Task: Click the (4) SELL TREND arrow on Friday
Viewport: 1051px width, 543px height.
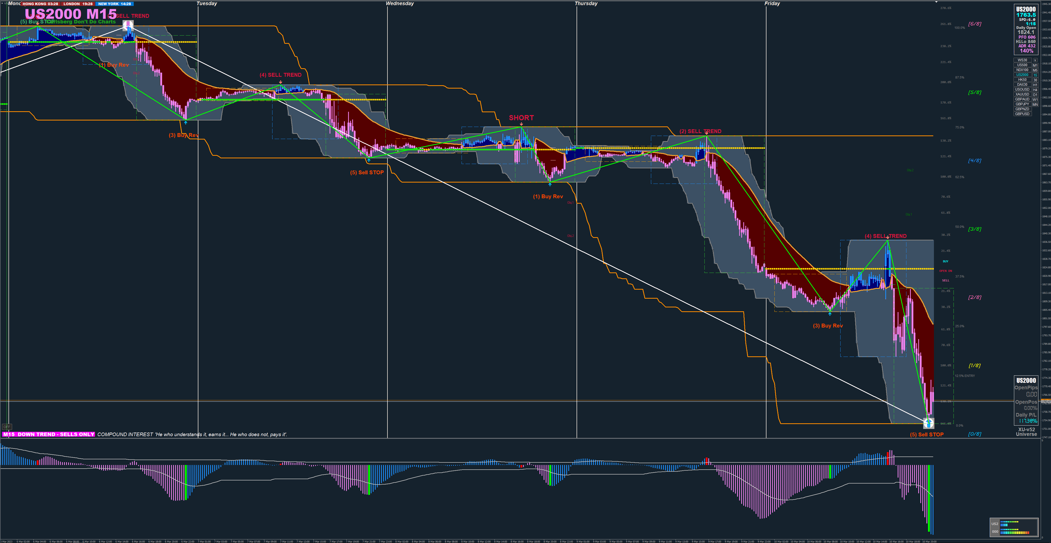Action: coord(888,237)
